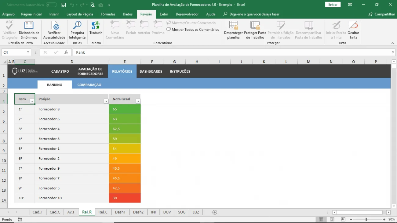
Task: Open the Desenvolvedor tab
Action: 187,14
